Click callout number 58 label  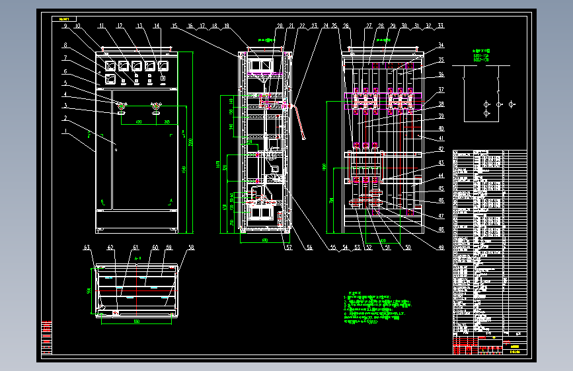(191, 247)
